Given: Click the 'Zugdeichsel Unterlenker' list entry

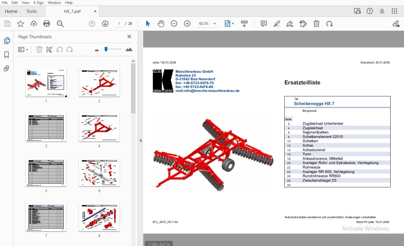Looking at the screenshot, I should coord(323,124).
